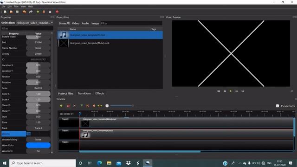Open an existing project via toolbar
Screen dimensions: 297x167
[11, 12]
